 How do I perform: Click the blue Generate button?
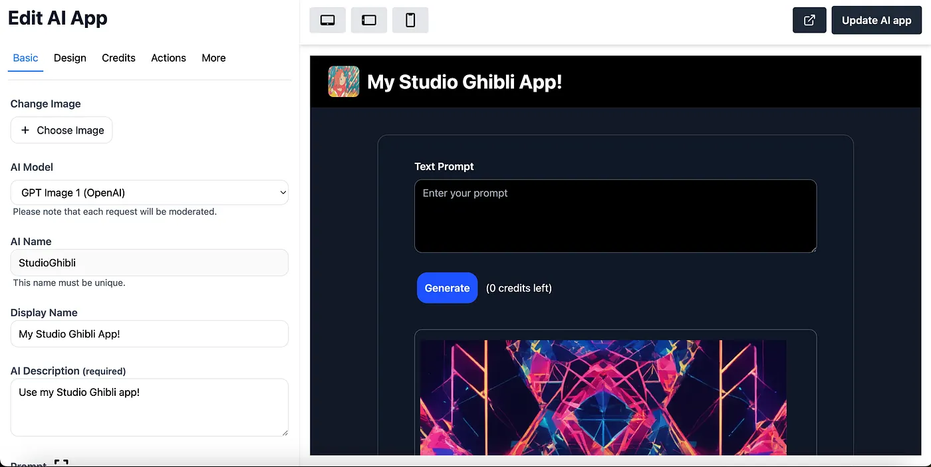[x=447, y=288]
